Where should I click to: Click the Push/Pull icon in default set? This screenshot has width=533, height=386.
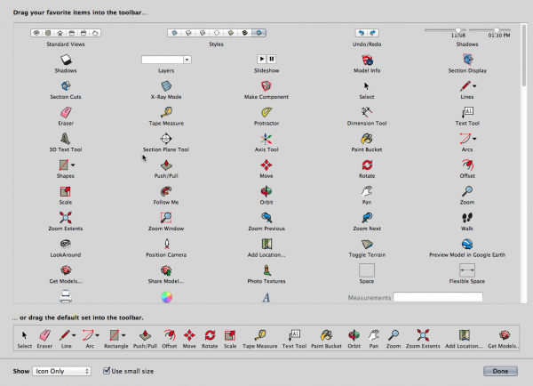click(x=145, y=335)
